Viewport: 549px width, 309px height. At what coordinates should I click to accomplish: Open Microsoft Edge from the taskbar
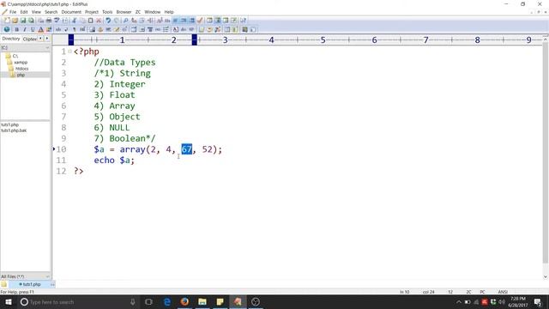(x=167, y=301)
